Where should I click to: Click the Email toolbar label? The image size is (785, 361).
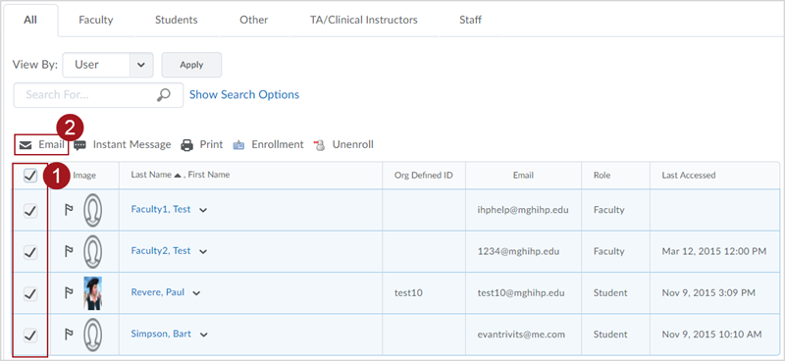(x=52, y=145)
